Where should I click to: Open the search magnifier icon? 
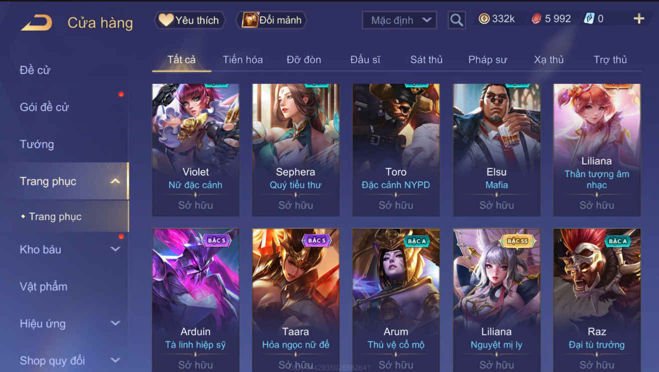(x=456, y=20)
